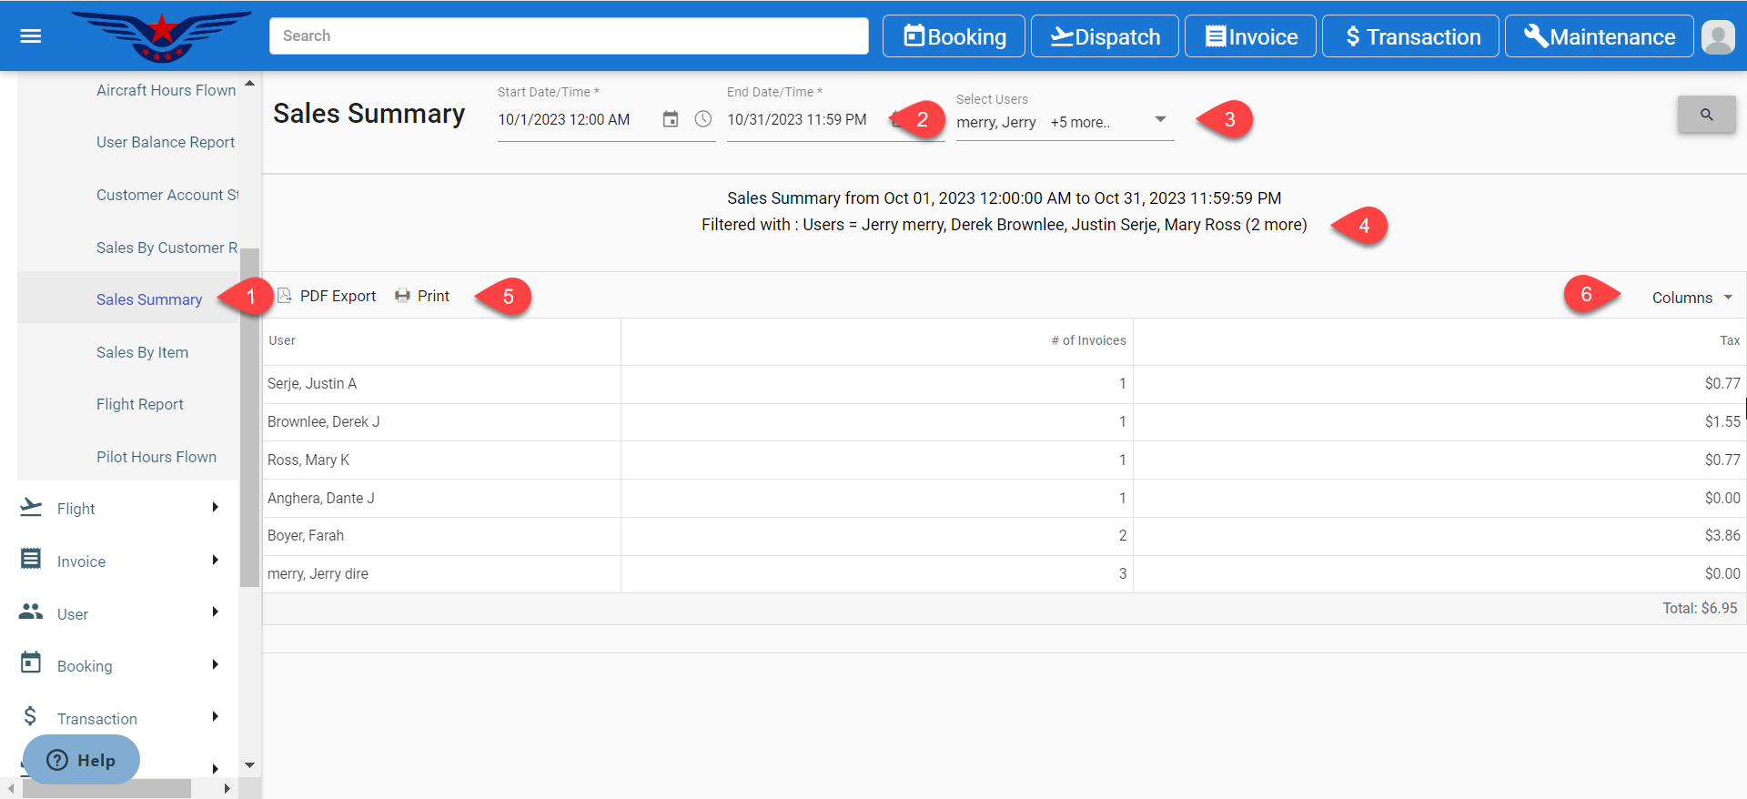
Task: Click the Booking button in header
Action: pyautogui.click(x=954, y=36)
